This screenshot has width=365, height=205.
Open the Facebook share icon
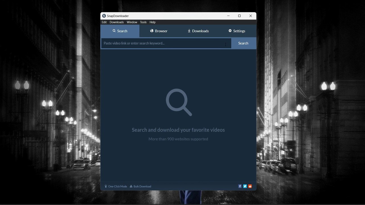pyautogui.click(x=240, y=186)
